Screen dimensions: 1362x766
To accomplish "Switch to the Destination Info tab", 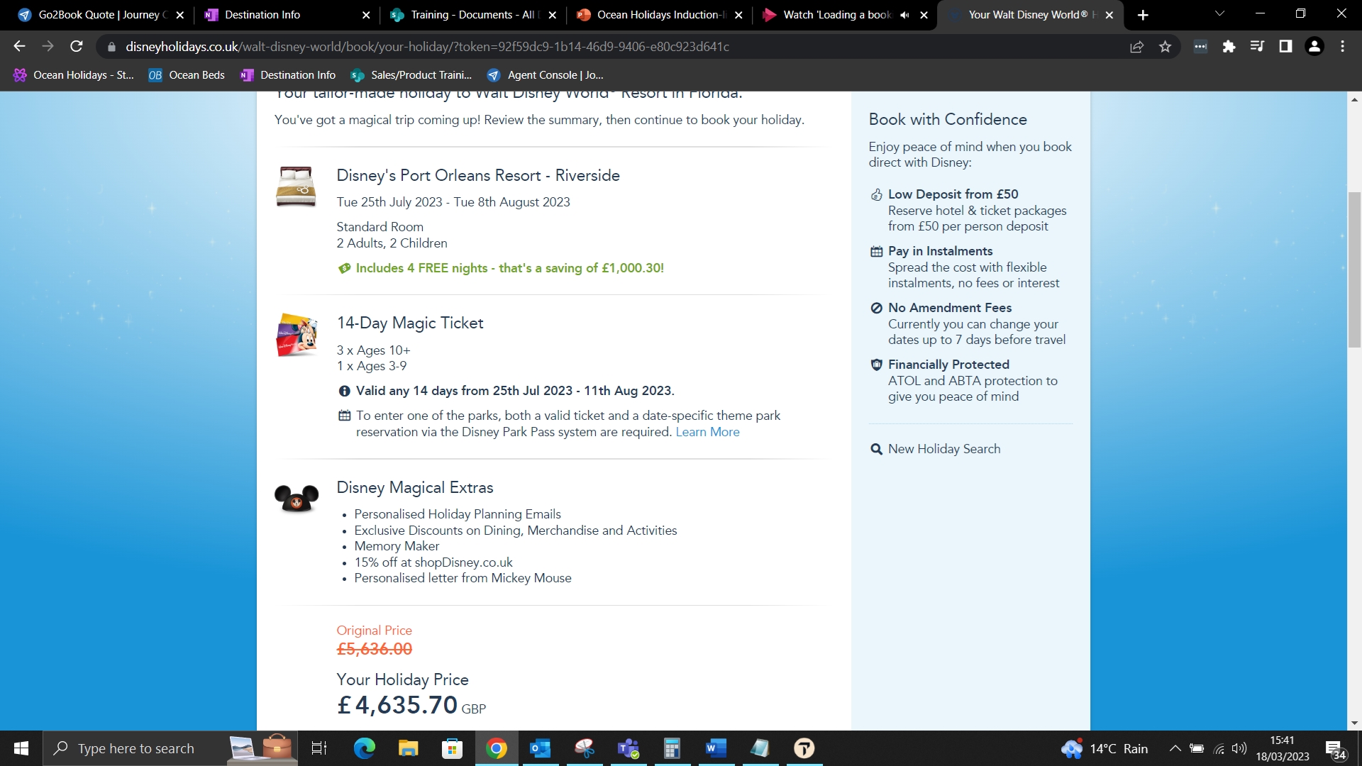I will point(262,15).
